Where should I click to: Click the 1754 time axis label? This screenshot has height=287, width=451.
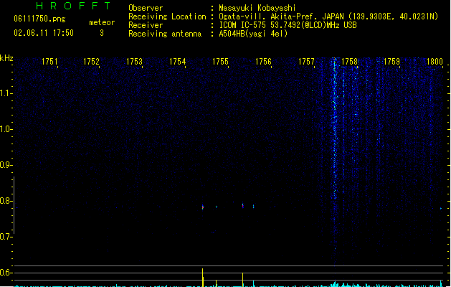178,62
